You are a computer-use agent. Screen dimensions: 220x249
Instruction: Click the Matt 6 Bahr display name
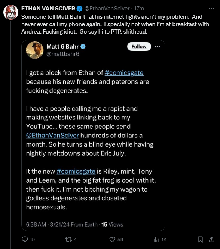coord(62,47)
